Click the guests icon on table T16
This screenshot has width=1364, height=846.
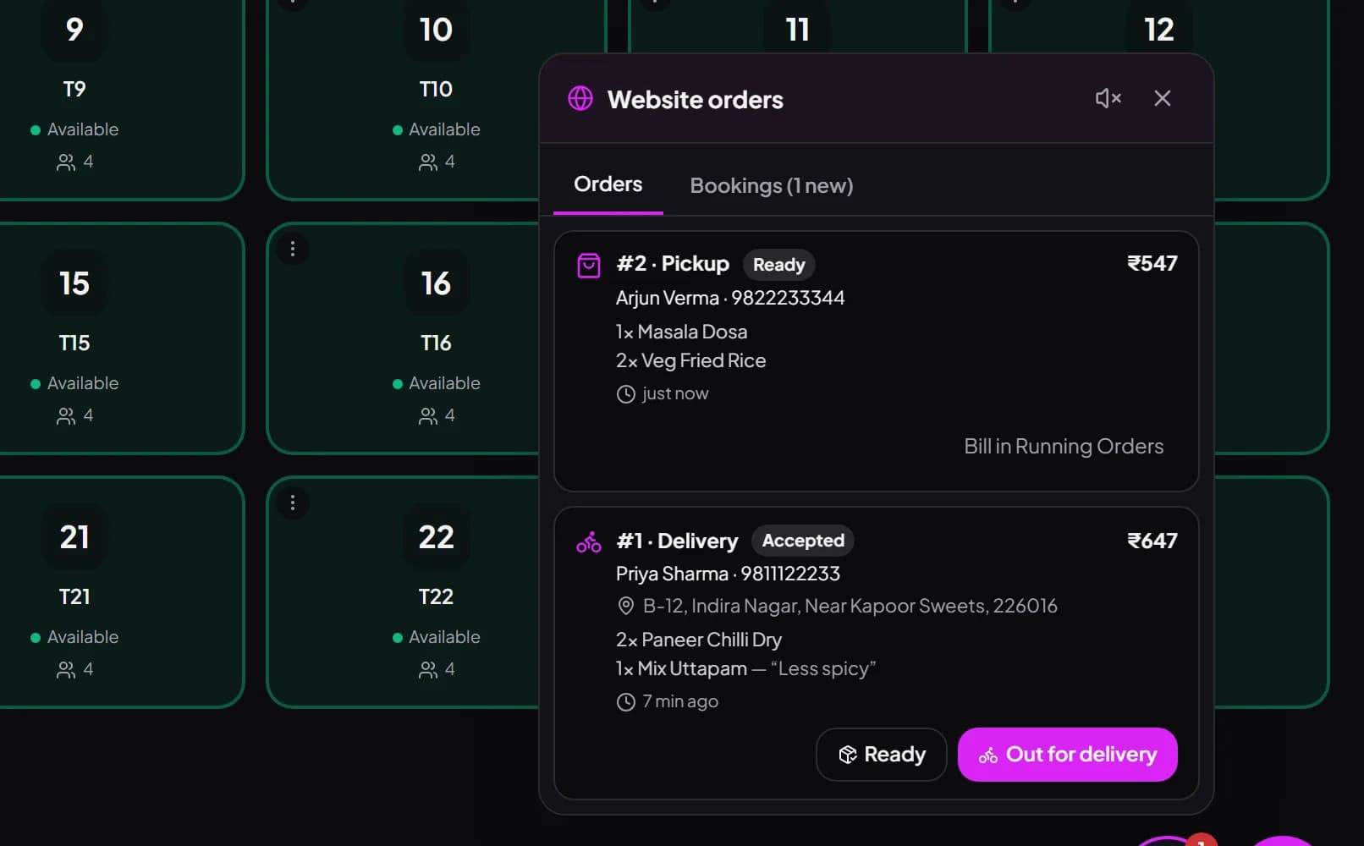[428, 416]
